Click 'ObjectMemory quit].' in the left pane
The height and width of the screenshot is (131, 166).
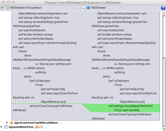[x=54, y=102]
